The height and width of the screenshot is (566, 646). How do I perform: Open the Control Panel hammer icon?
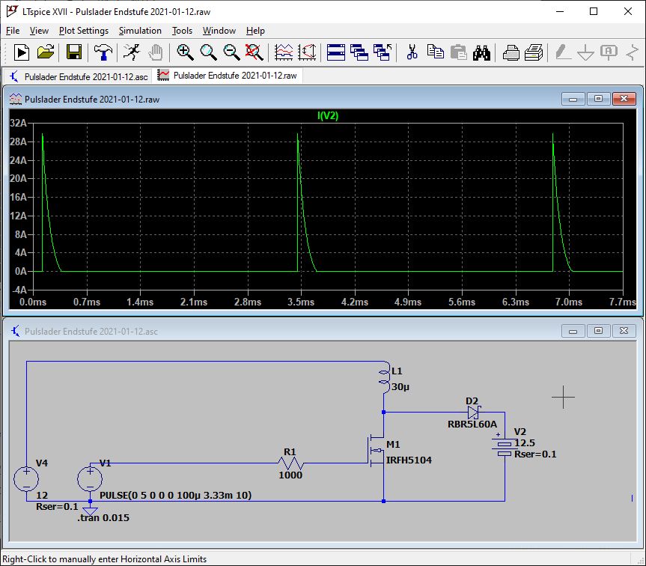click(103, 52)
